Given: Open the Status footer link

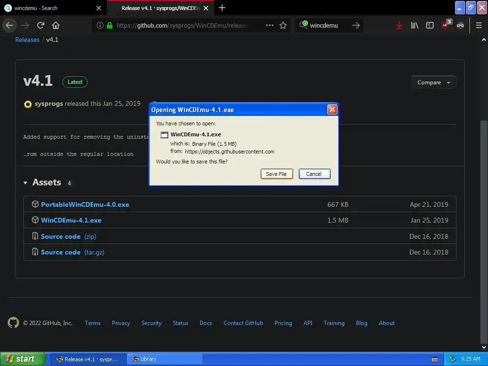Looking at the screenshot, I should (x=181, y=323).
